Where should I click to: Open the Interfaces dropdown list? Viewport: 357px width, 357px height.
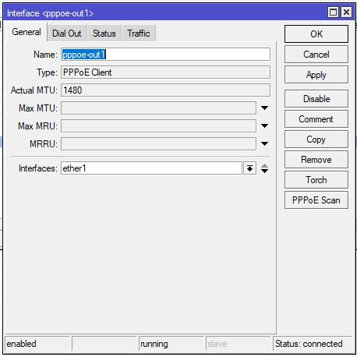pyautogui.click(x=249, y=168)
